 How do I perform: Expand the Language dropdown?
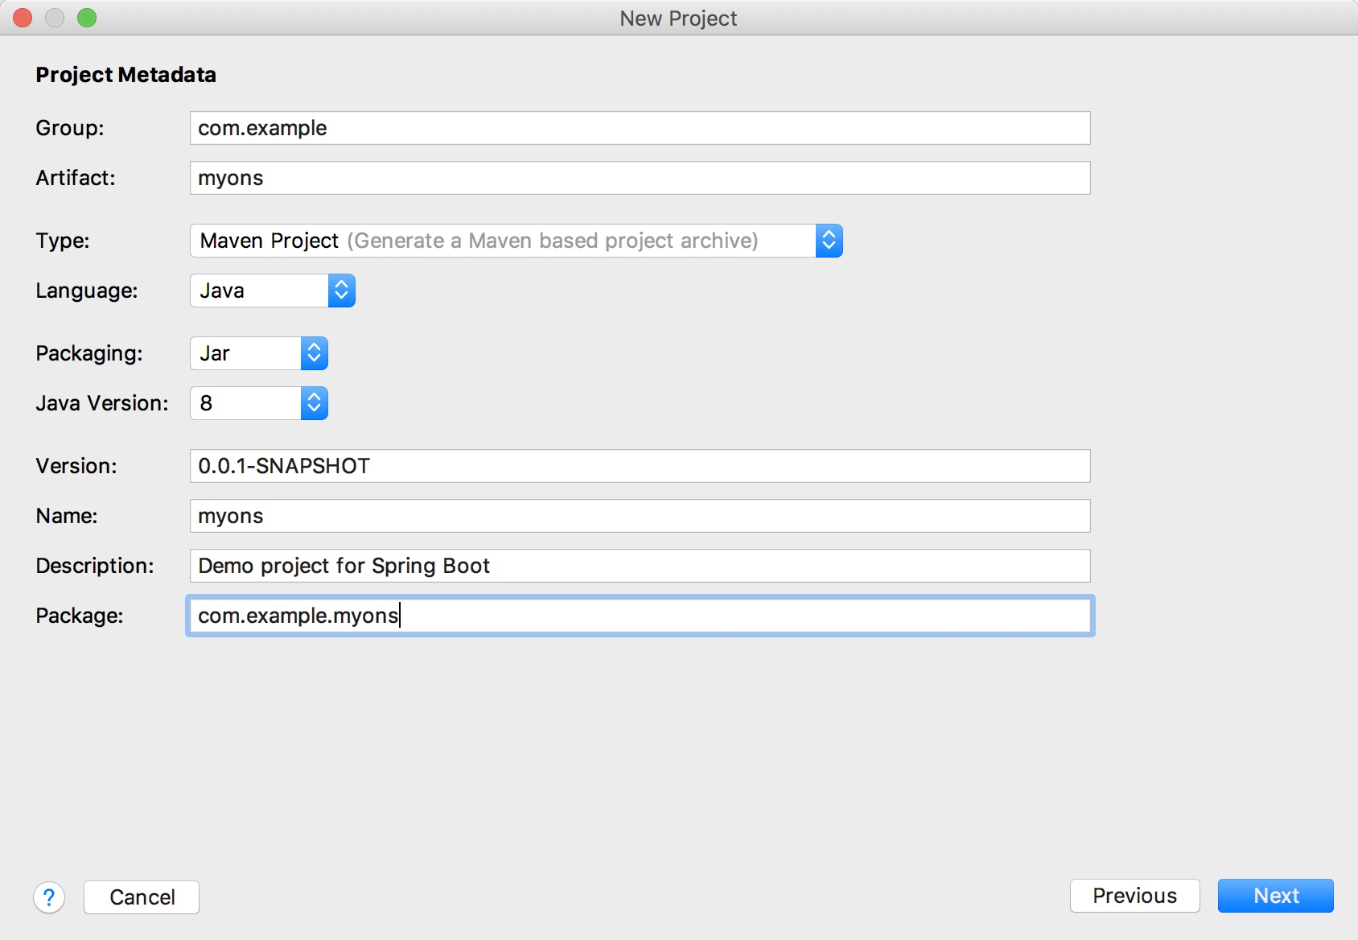(x=341, y=291)
